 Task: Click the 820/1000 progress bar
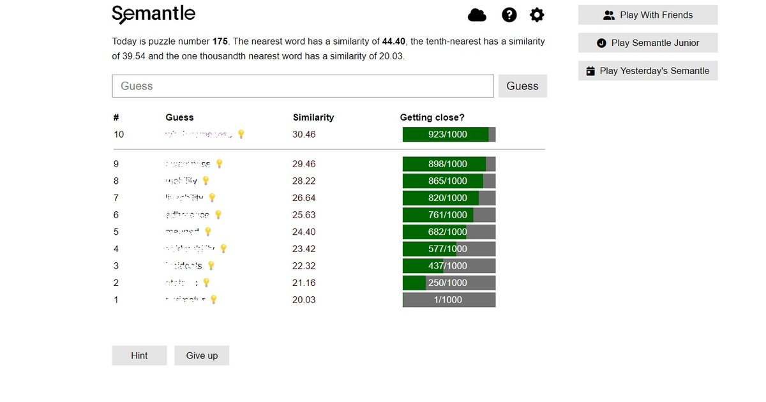coord(449,198)
